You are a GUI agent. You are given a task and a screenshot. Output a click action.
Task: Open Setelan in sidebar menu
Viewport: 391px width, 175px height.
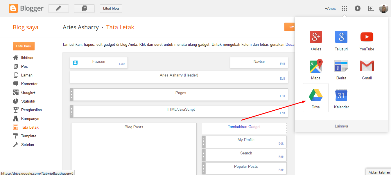28,145
